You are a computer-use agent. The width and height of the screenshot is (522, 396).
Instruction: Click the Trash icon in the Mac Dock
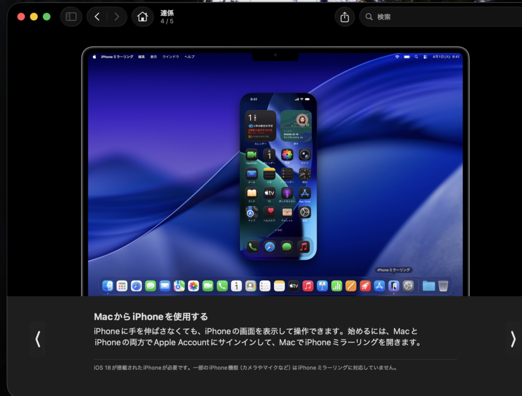[x=443, y=286]
